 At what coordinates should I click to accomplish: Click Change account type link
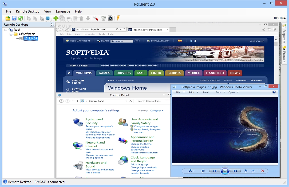click(x=146, y=126)
